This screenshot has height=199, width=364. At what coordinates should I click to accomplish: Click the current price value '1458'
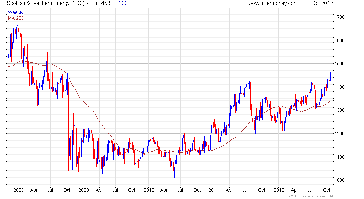click(x=104, y=3)
